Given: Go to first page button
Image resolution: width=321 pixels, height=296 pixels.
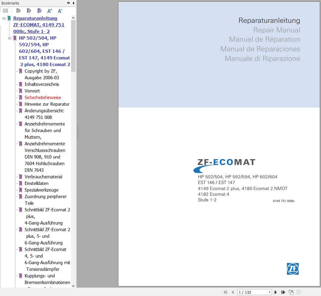Looking at the screenshot, I should point(226,292).
